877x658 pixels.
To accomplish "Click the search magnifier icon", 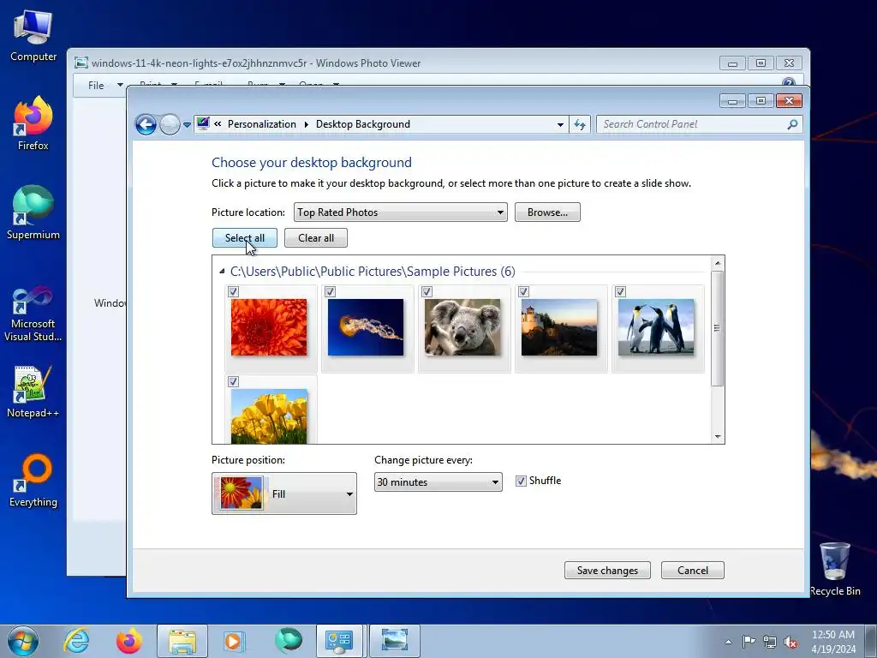I will 792,124.
